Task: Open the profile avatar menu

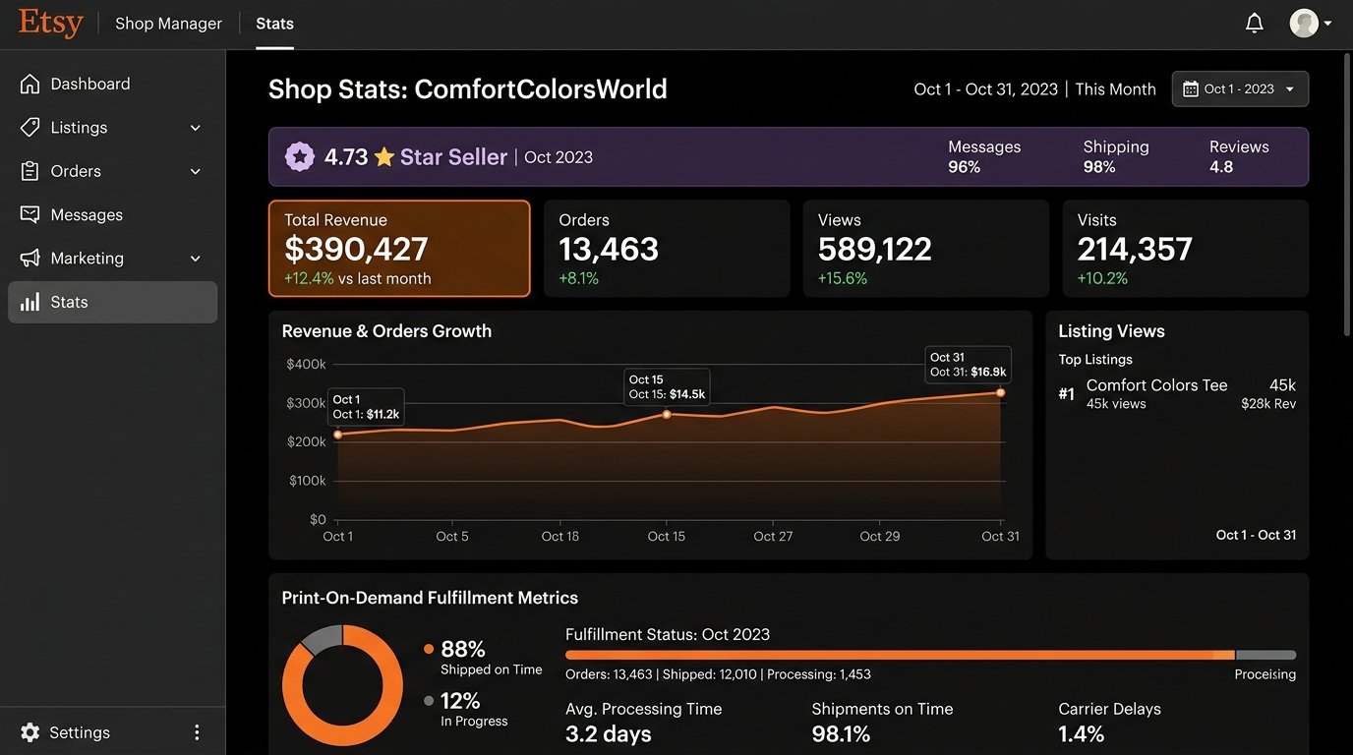Action: (x=1304, y=23)
